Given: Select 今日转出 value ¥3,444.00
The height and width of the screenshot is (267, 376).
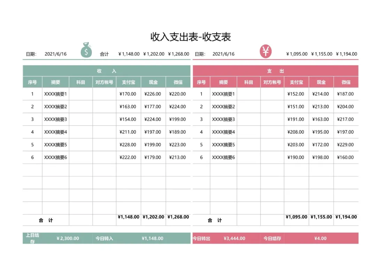Looking at the screenshot, I should tap(235, 238).
